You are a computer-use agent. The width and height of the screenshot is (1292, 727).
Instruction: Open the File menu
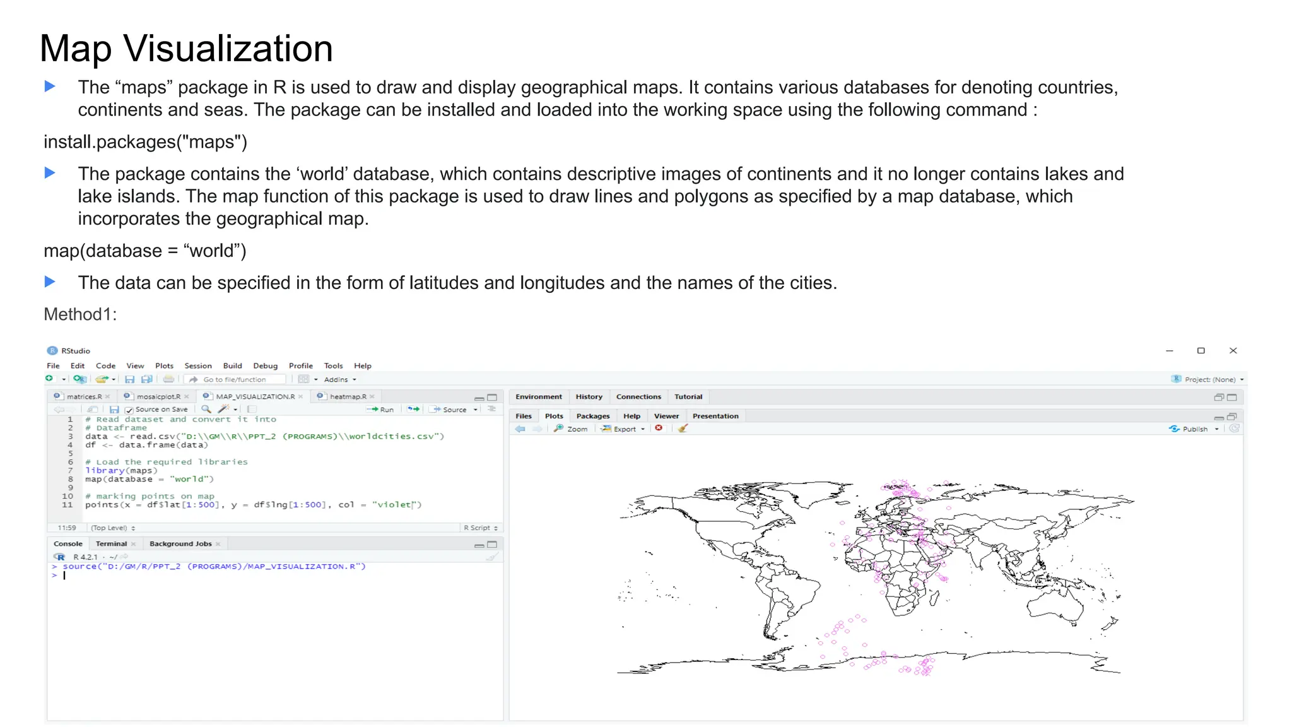click(53, 365)
